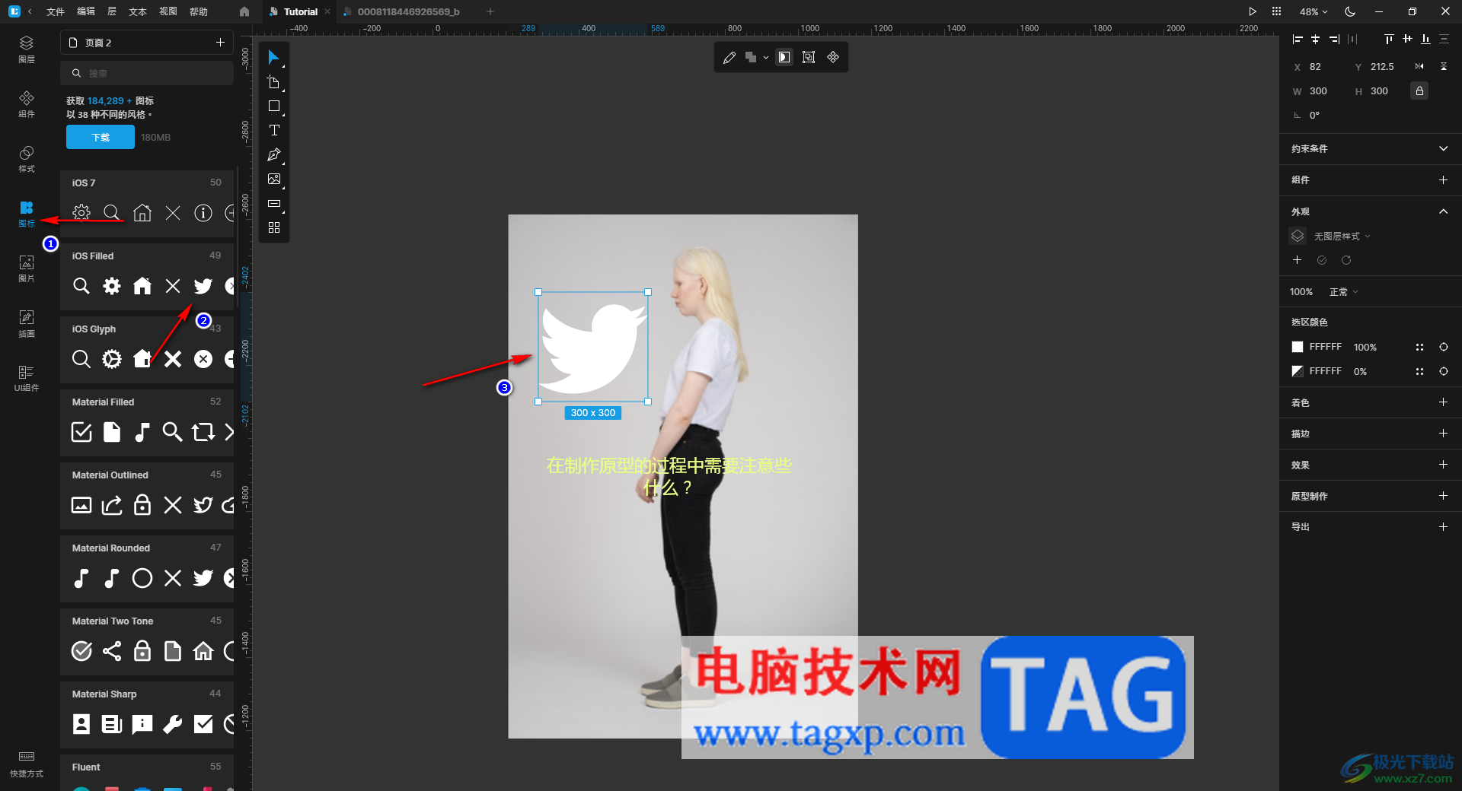Click the blue 下载 download button
Image resolution: width=1462 pixels, height=791 pixels.
(x=101, y=138)
